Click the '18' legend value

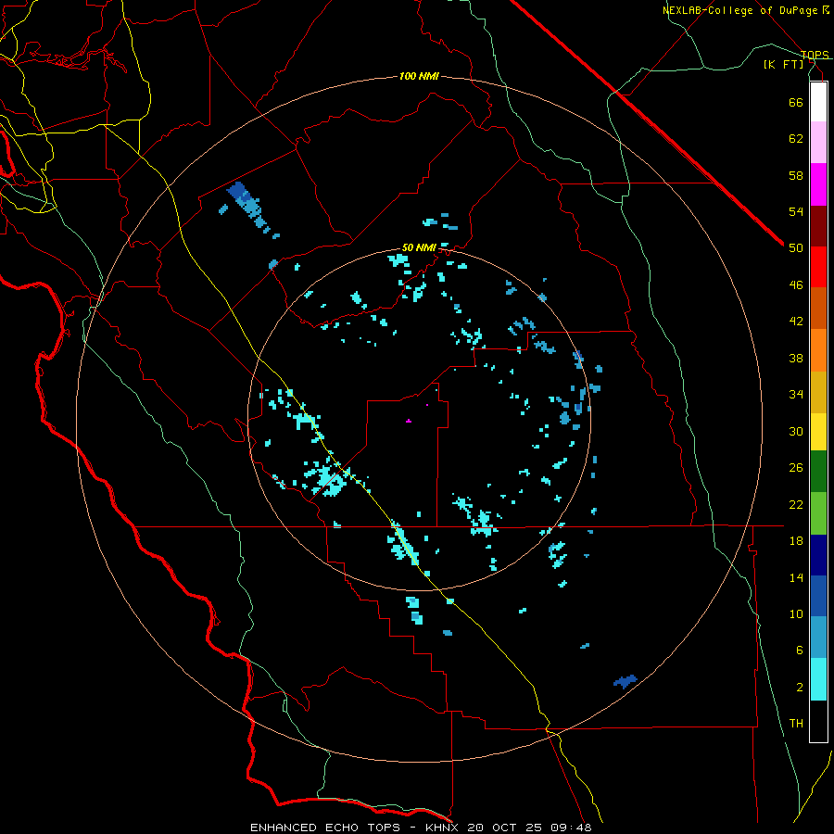pyautogui.click(x=796, y=541)
